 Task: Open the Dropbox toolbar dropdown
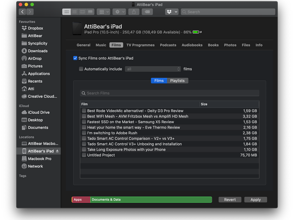[172, 12]
